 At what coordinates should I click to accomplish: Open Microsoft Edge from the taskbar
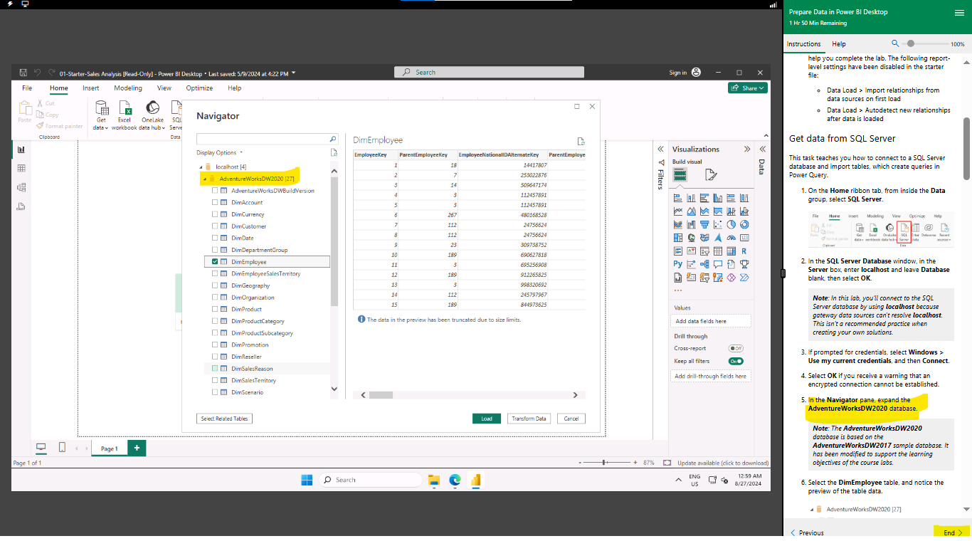(x=454, y=480)
